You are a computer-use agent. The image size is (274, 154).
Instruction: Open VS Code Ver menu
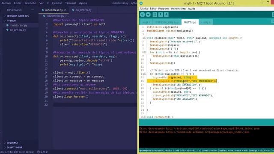tap(42, 3)
